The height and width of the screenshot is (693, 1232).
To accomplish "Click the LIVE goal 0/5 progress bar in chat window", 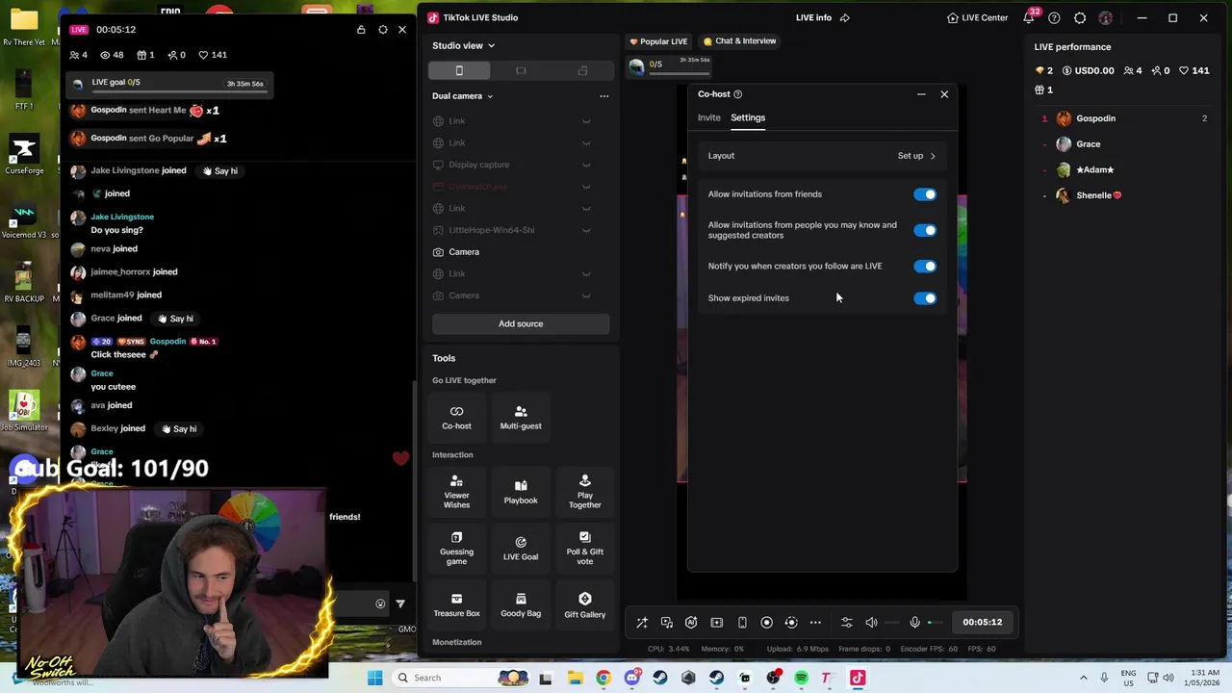I will click(170, 87).
